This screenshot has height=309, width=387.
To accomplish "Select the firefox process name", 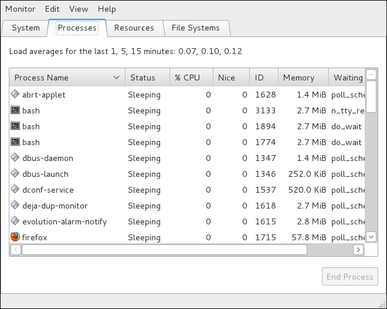I will tap(35, 237).
